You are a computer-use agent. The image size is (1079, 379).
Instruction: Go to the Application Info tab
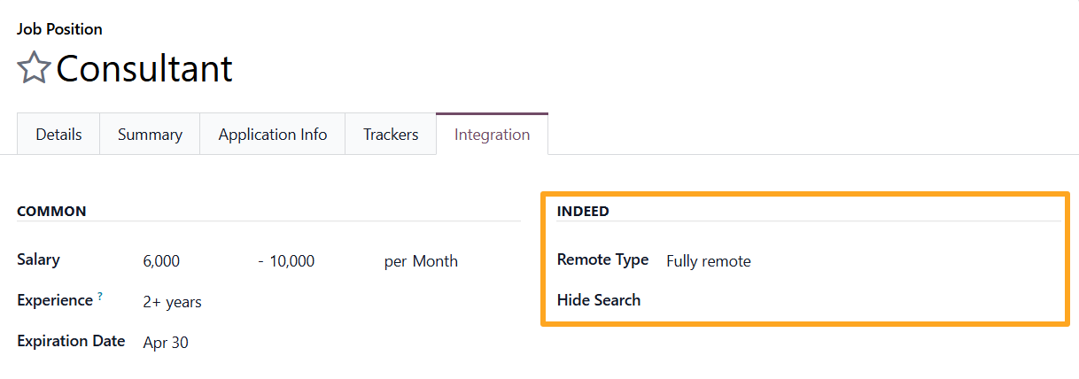[273, 135]
